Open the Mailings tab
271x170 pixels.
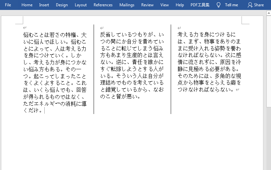(x=127, y=5)
